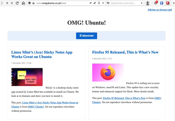Show more toolbar extensions arrow
This screenshot has height=121, width=175.
(x=174, y=3)
